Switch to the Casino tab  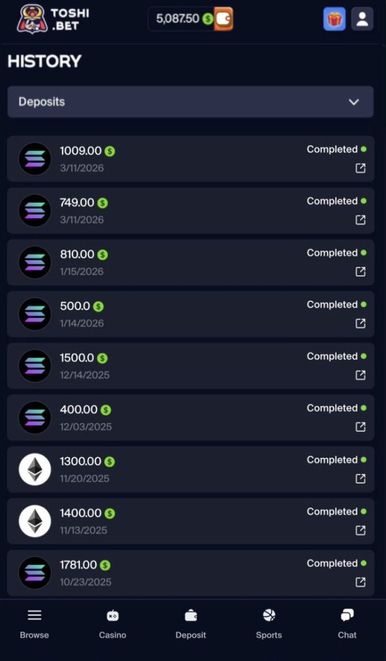point(112,624)
